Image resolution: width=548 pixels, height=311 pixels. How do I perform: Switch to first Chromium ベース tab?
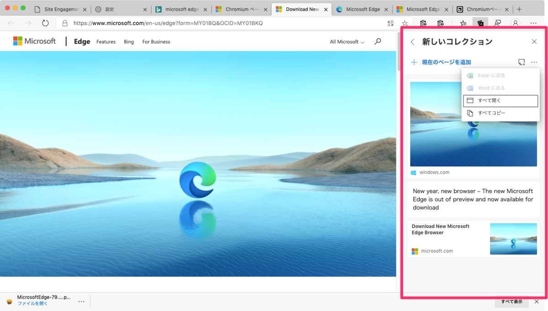coord(242,9)
